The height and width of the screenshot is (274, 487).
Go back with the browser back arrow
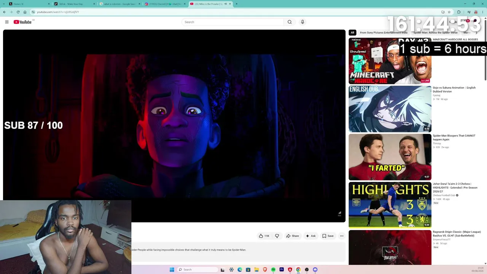[5, 12]
